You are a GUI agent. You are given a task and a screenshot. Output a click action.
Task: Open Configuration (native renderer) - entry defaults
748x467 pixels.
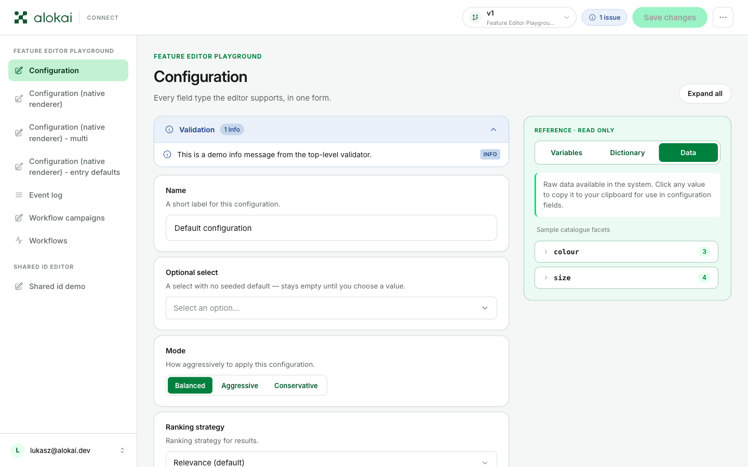click(68, 167)
